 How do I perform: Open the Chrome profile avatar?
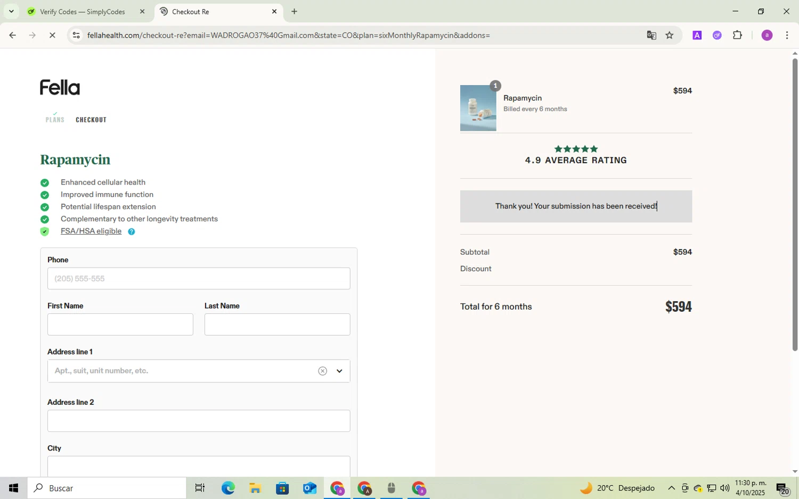point(767,35)
